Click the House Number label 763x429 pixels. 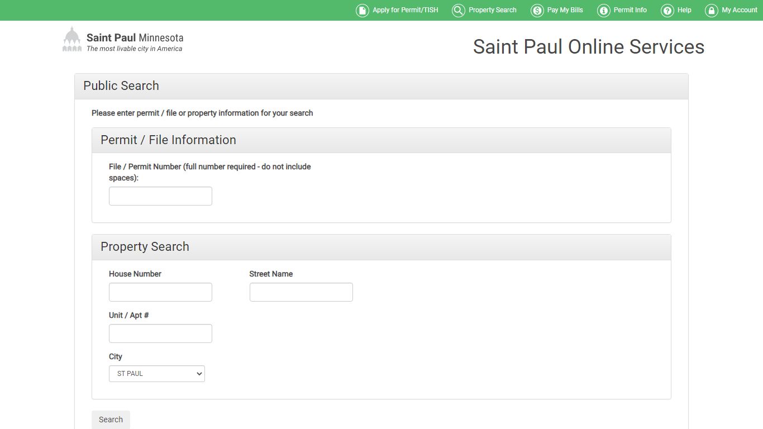coord(135,274)
